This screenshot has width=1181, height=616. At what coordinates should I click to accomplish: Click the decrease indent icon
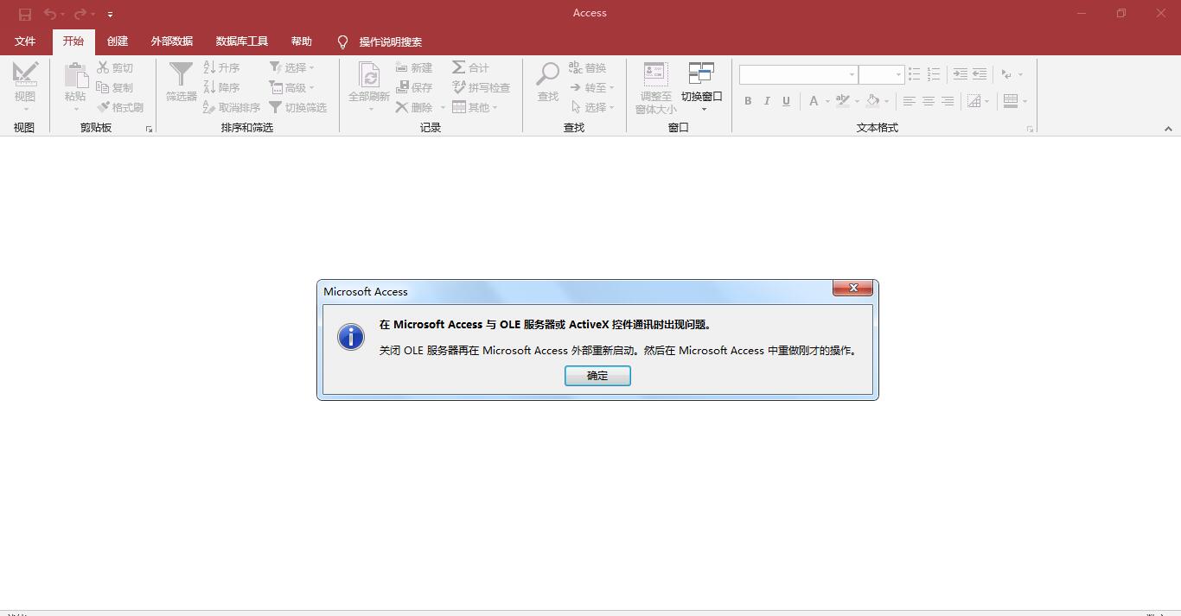[x=980, y=74]
